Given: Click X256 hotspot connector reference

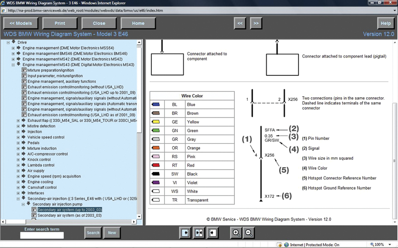Looking at the screenshot, I should coord(269,155).
